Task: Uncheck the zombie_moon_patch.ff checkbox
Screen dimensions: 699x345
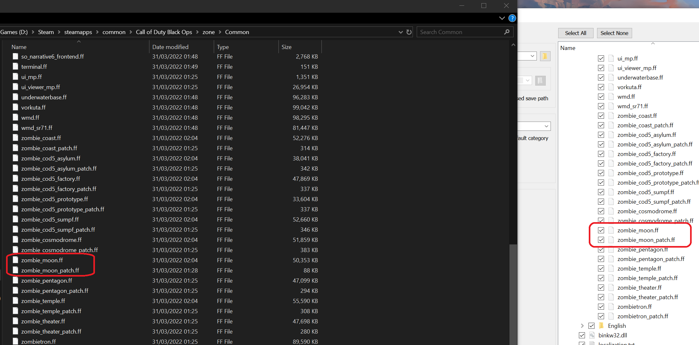Action: click(601, 240)
